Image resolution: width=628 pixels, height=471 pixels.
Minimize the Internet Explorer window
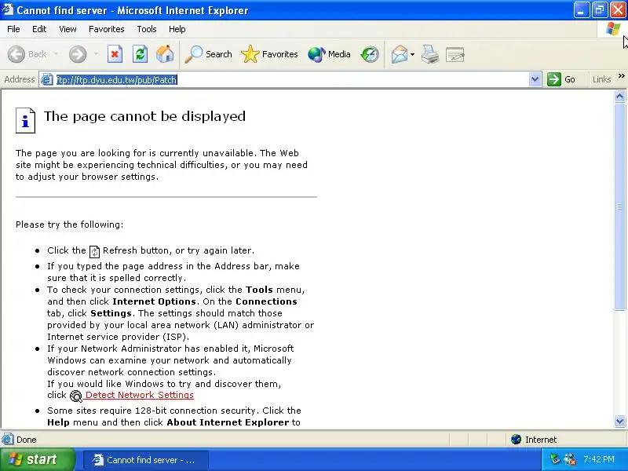pos(581,10)
